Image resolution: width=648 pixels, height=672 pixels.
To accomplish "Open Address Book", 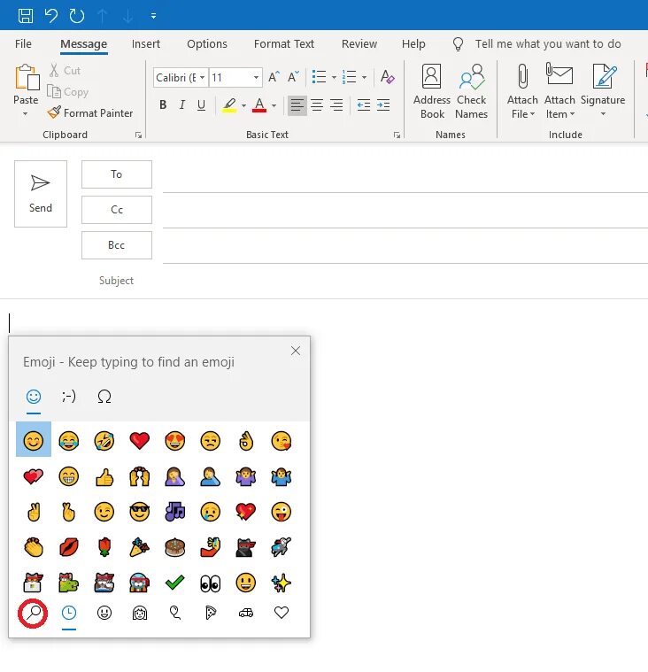I will click(x=432, y=91).
